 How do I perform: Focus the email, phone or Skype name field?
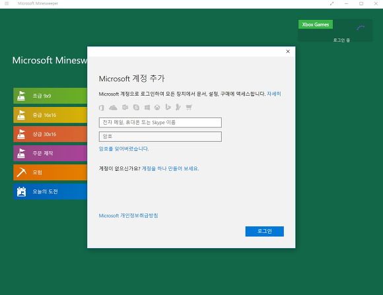160,123
